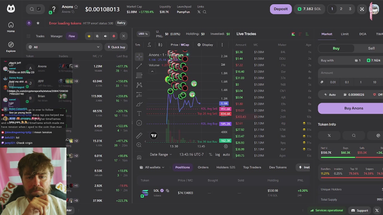Viewport: 383px width, 215px height.
Task: Click the Quick buy button
Action: 116,47
